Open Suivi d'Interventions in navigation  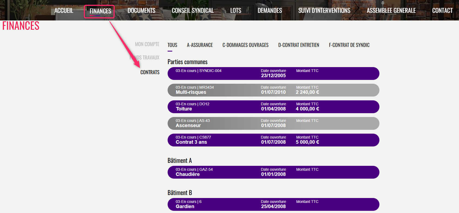tap(324, 11)
